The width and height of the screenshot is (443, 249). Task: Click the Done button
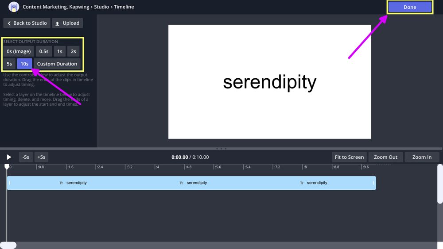(410, 7)
